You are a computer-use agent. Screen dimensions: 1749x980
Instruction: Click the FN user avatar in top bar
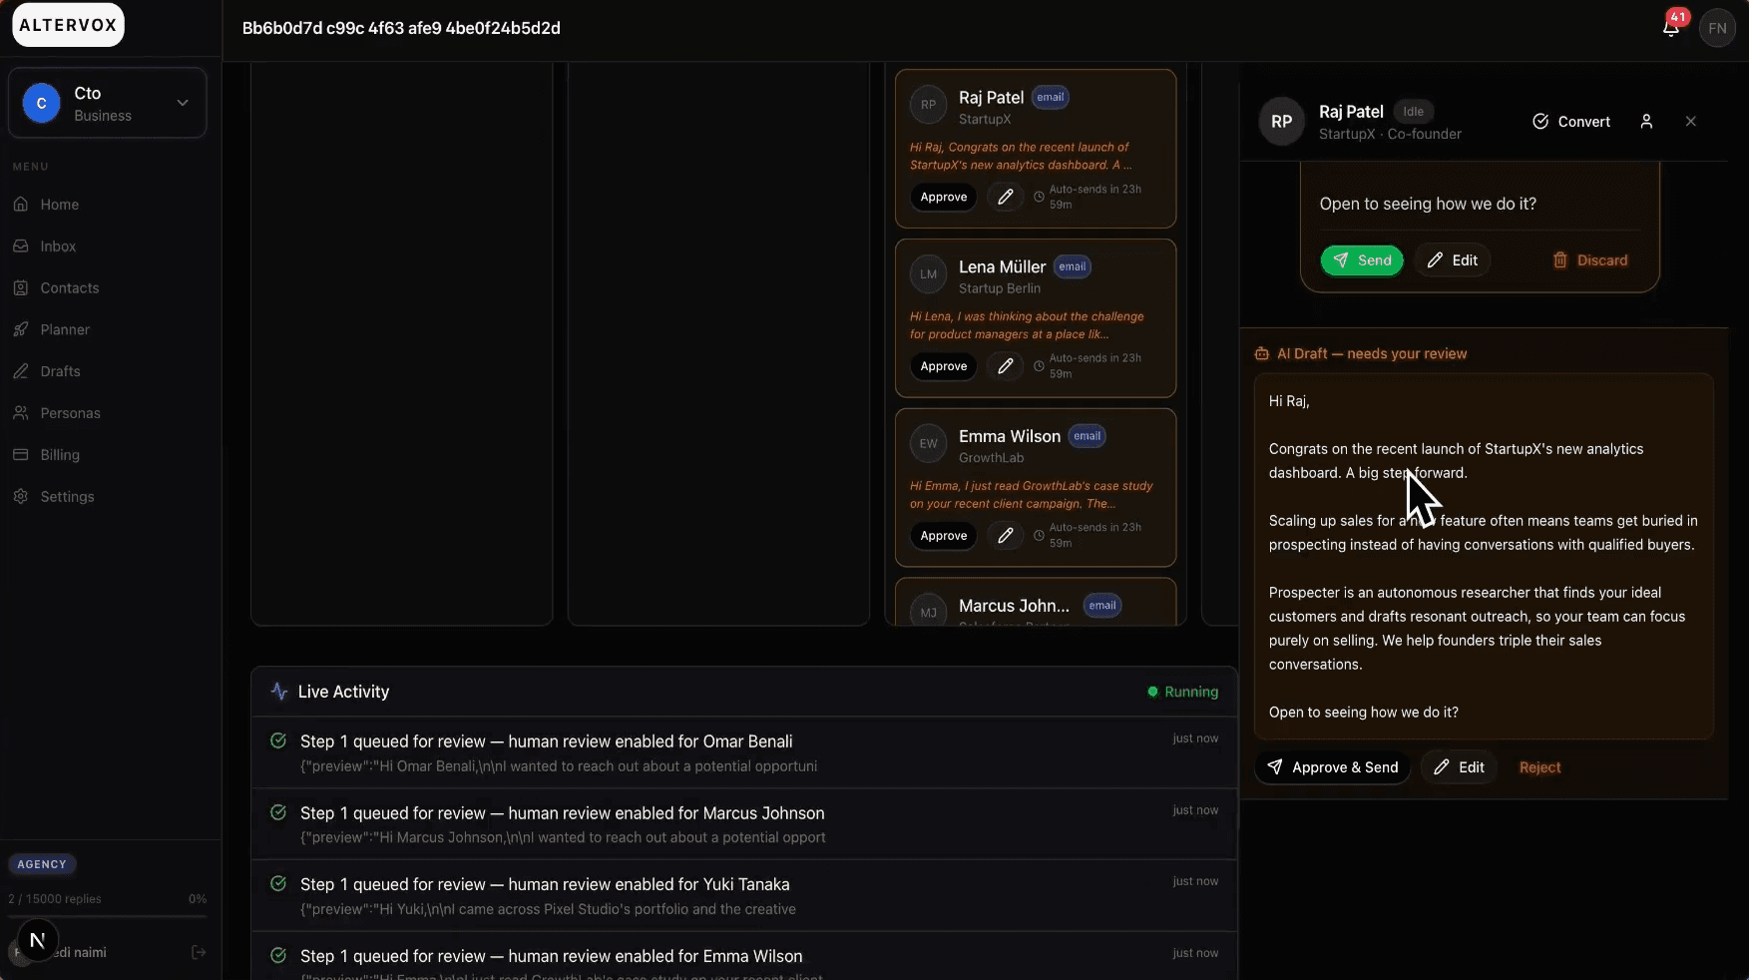[1717, 28]
